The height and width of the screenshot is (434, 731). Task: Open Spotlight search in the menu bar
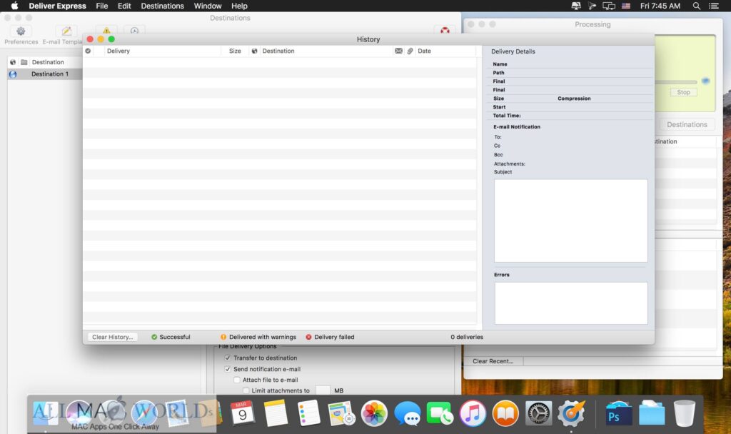(697, 6)
